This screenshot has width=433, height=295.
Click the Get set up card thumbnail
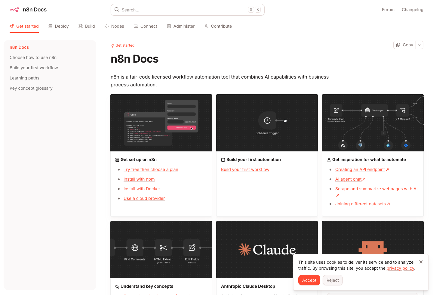pos(161,123)
